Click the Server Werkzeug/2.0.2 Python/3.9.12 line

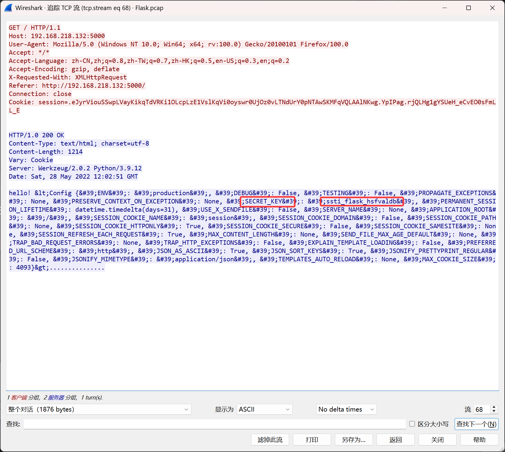point(75,168)
